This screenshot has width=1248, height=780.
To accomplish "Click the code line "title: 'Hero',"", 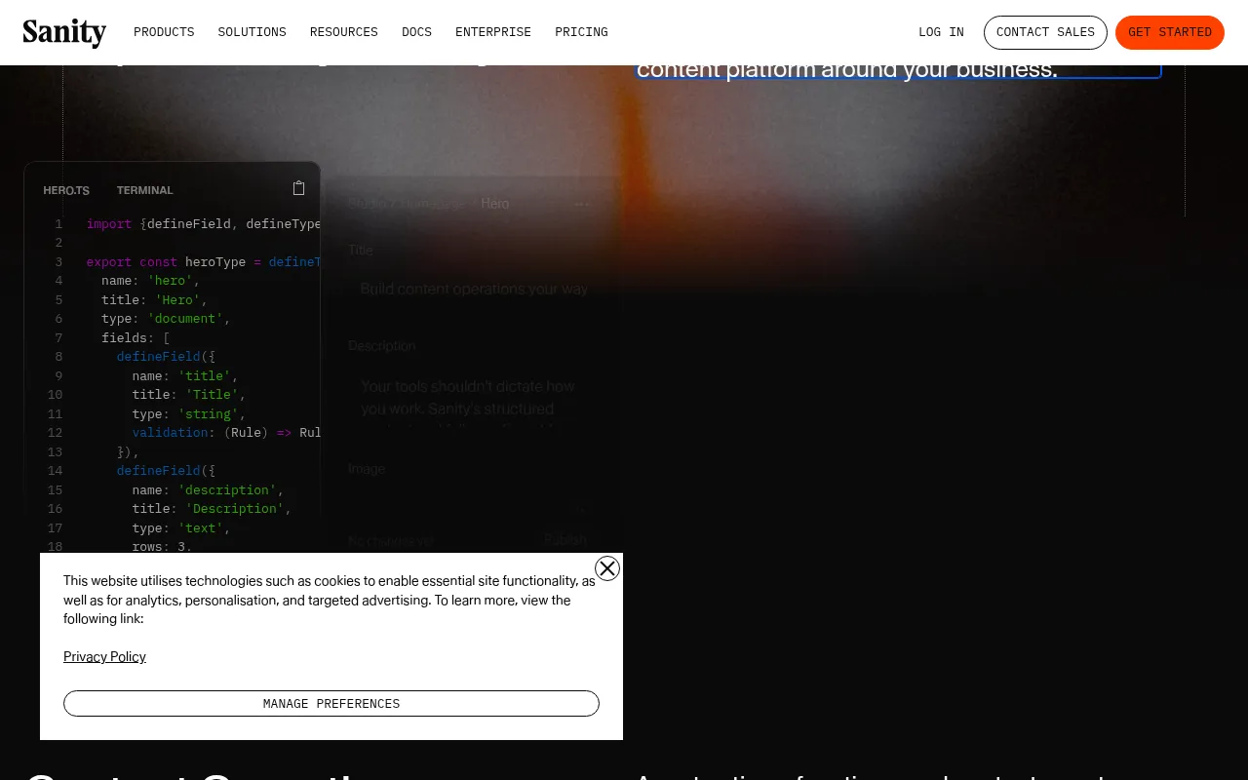I will pos(154,299).
